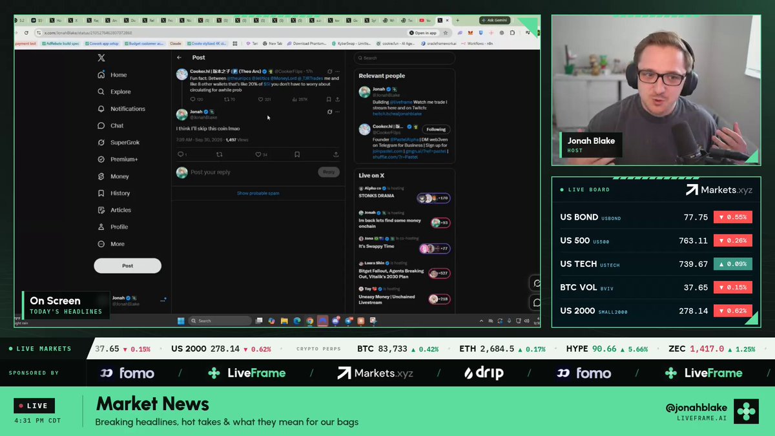This screenshot has height=436, width=775.
Task: Open Notifications in X sidebar
Action: (x=121, y=109)
